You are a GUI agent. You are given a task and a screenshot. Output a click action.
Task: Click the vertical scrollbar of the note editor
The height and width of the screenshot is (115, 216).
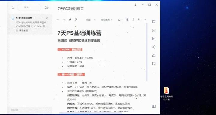point(147,52)
